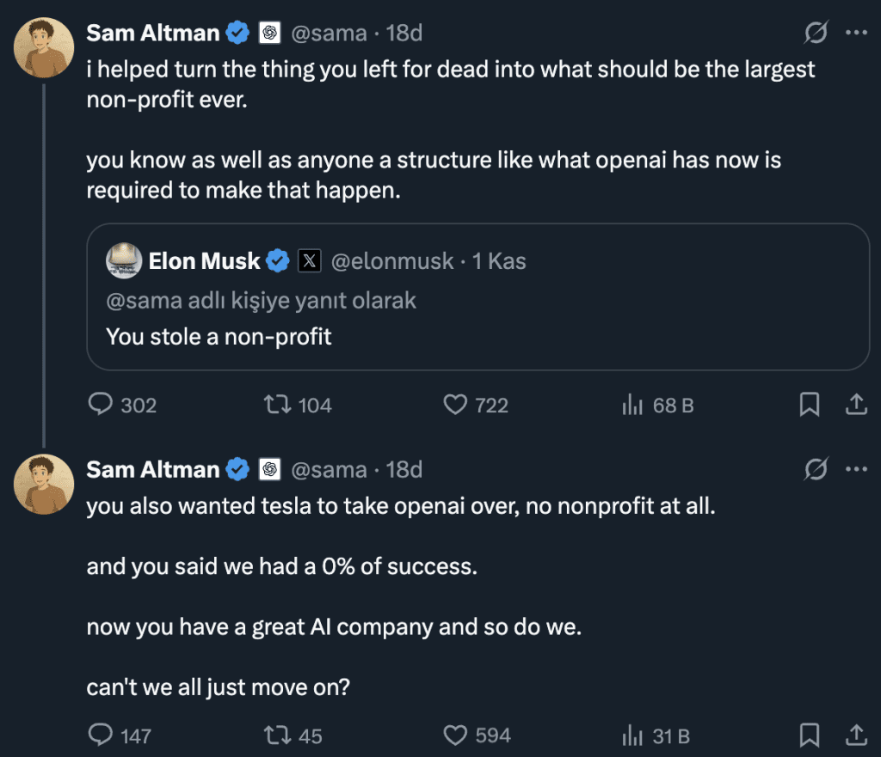
Task: Like the first tweet with 722 likes
Action: coord(455,405)
